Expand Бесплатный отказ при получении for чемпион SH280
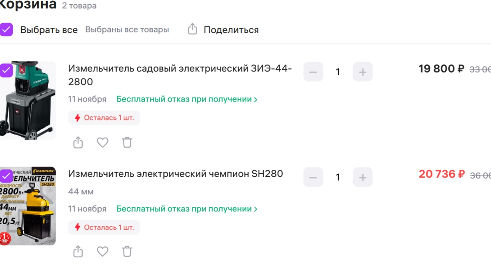Viewport: 491px width, 268px height. (184, 209)
